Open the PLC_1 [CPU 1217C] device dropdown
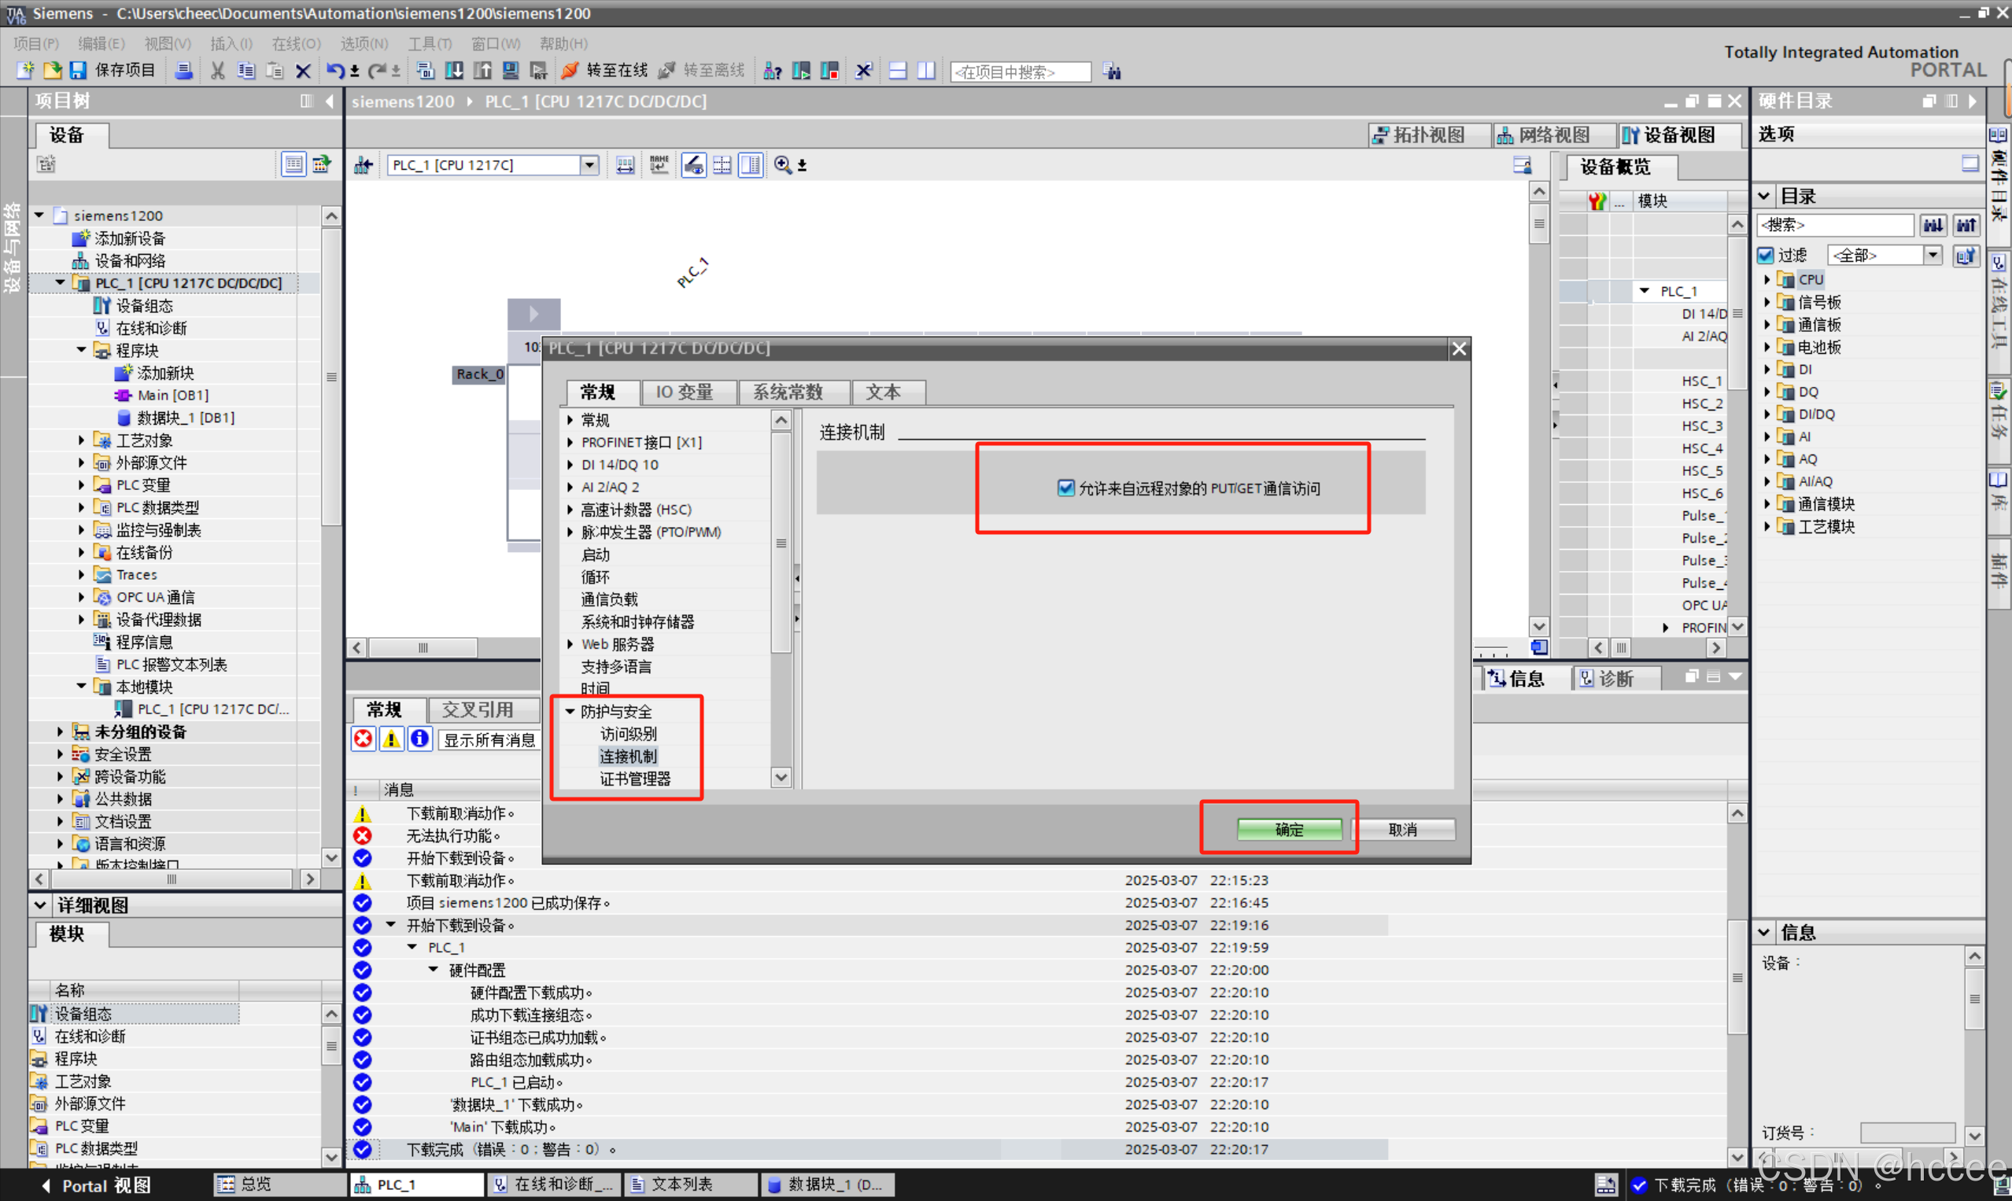 tap(589, 165)
